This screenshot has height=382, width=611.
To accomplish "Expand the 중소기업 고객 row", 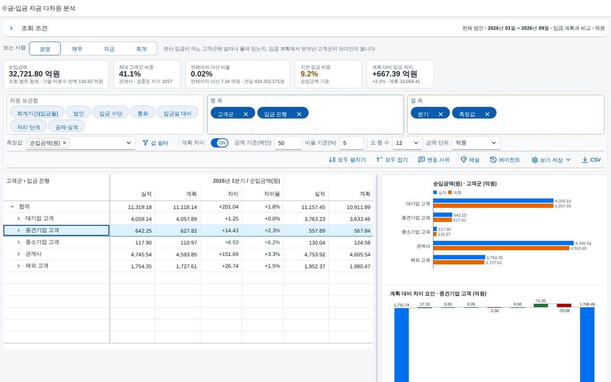I will tap(19, 242).
